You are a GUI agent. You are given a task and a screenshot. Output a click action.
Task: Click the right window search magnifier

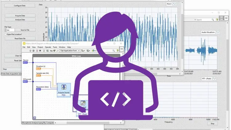213,20
